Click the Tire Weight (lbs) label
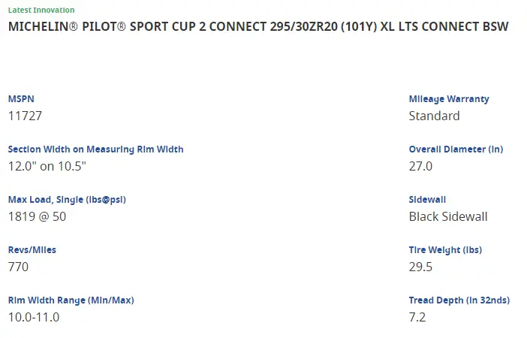 [445, 250]
